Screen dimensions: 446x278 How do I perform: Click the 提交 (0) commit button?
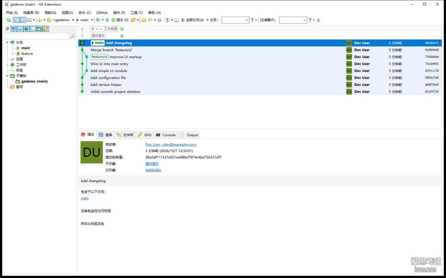120,20
